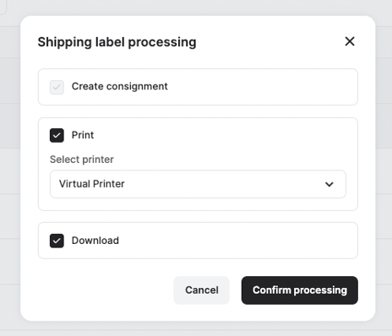Click the Shipping label processing title
This screenshot has width=392, height=336.
(x=117, y=42)
